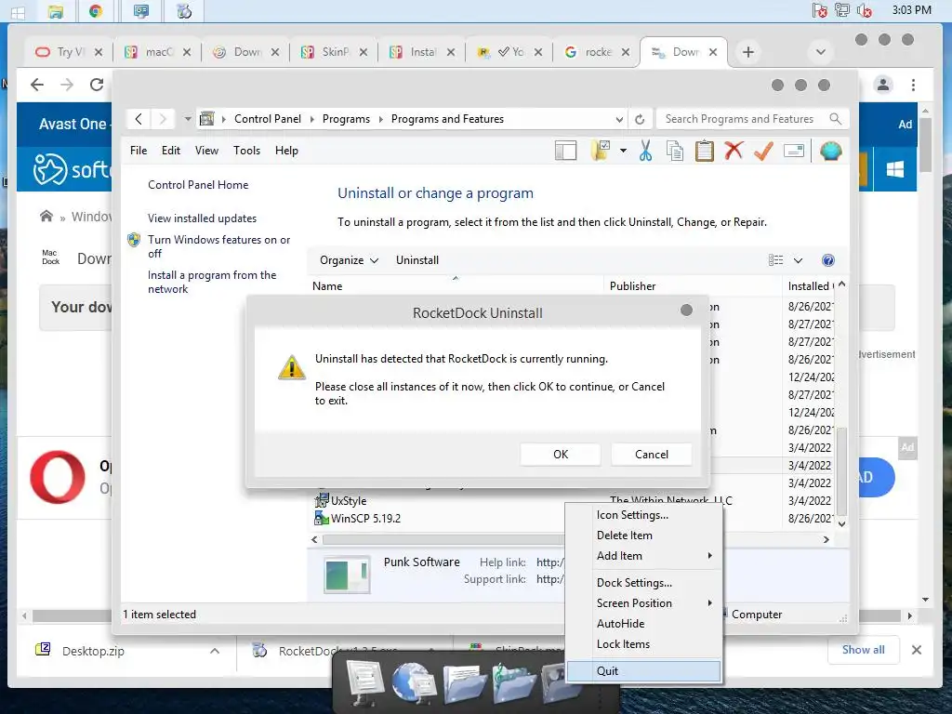This screenshot has width=952, height=714.
Task: Click Show all downloads in Chrome
Action: [863, 650]
